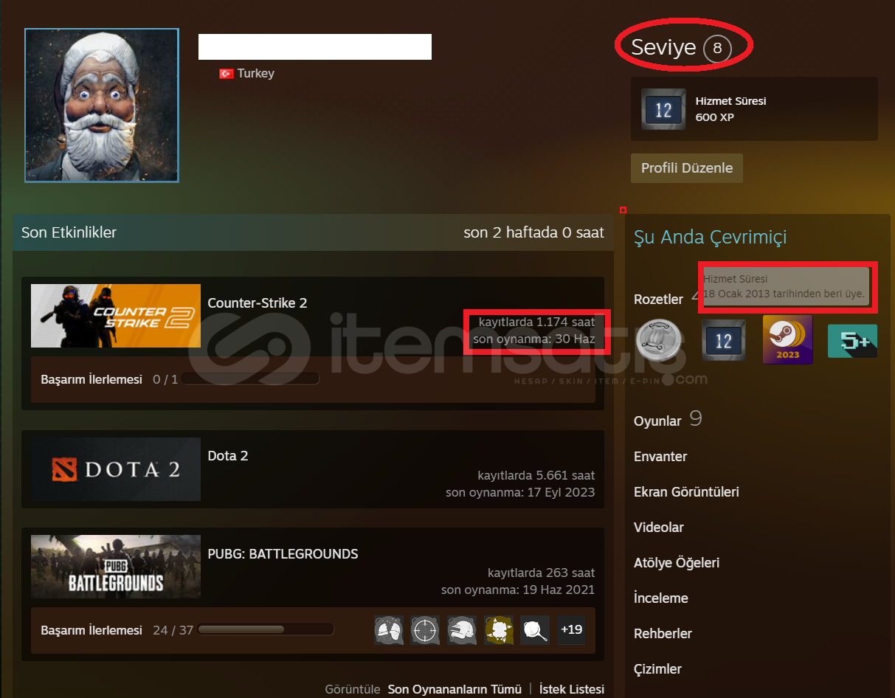Open the PUBG helmet achievement icon
895x698 pixels.
pos(462,630)
